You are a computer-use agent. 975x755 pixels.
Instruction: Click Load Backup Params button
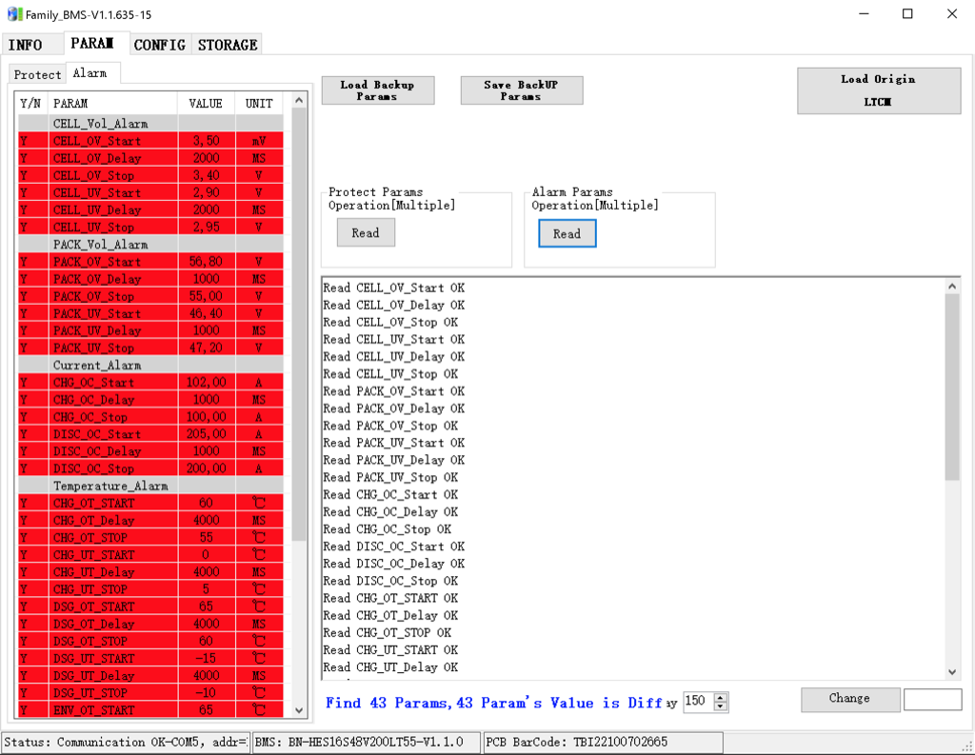377,90
